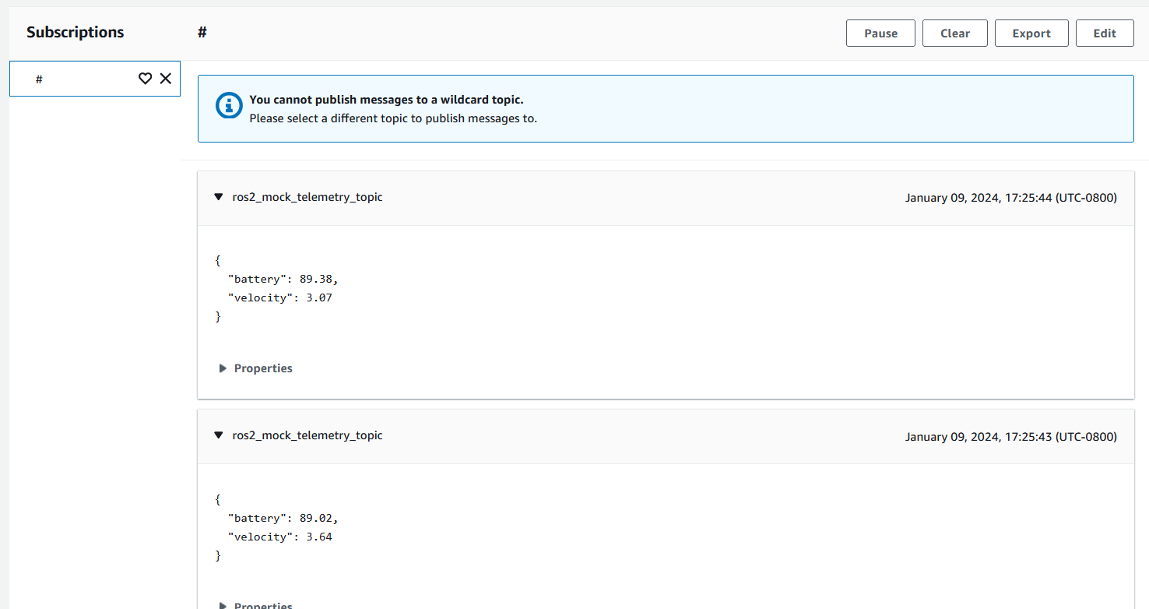
Task: Click the timestamp January 09, 2024, 17:25:44
Action: pyautogui.click(x=1010, y=198)
